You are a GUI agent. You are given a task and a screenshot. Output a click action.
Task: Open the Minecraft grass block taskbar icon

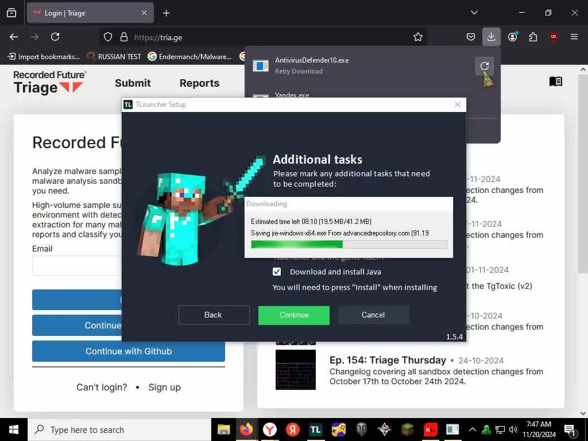(407, 430)
